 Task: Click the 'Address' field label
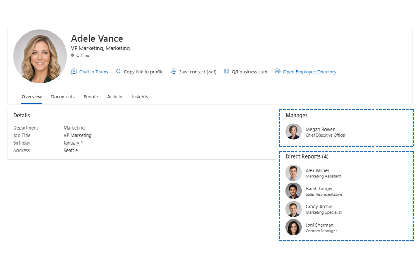(x=22, y=150)
